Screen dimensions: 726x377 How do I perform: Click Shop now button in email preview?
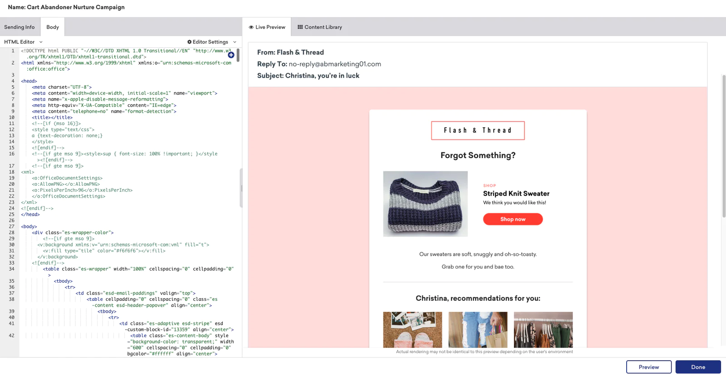[513, 219]
